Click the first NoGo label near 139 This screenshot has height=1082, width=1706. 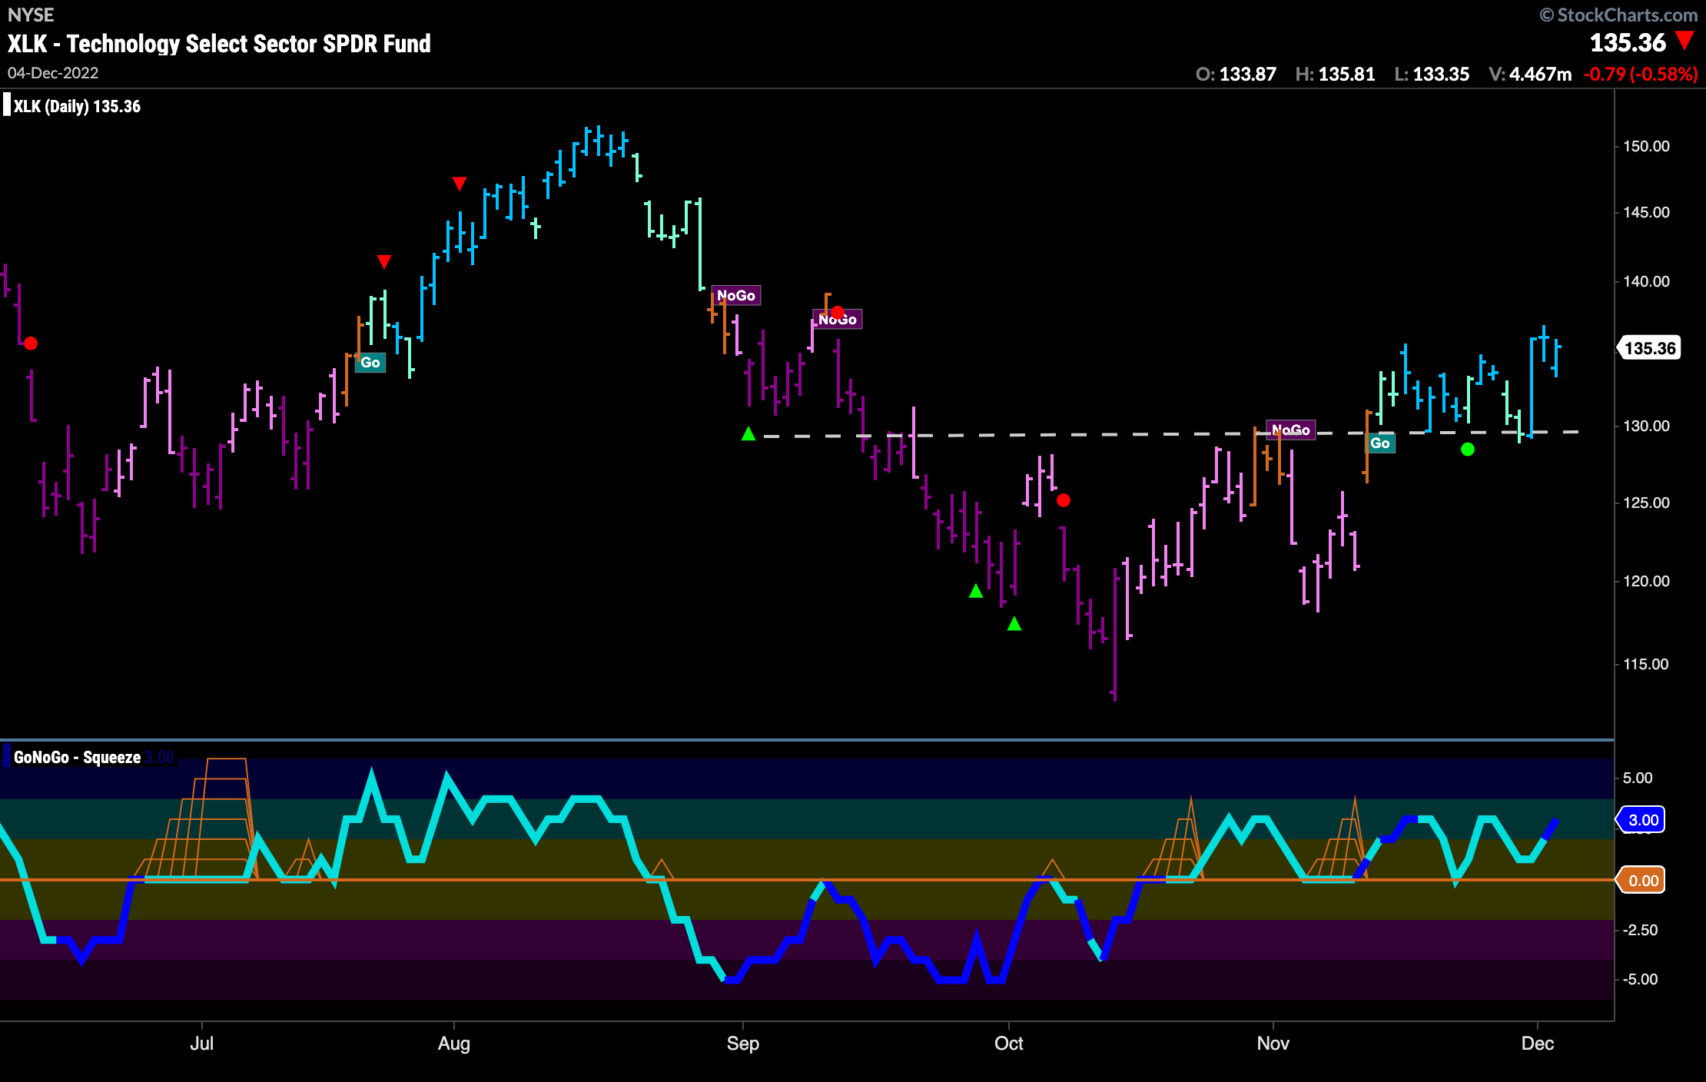click(x=736, y=296)
